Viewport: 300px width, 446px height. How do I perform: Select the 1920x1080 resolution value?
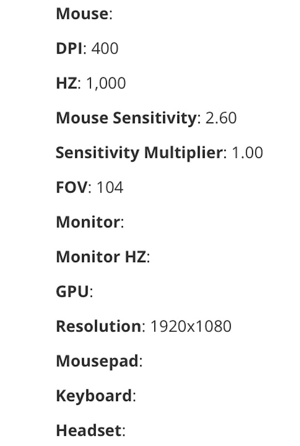(x=191, y=326)
